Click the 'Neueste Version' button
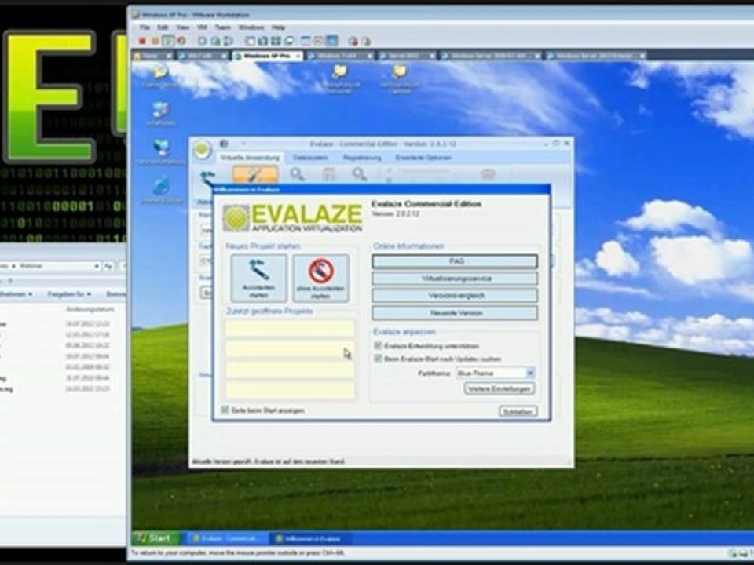Screen dimensions: 754x565 tap(455, 313)
